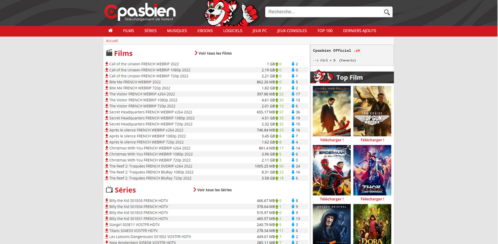Viewport: 498px width, 244px height.
Task: Open Billy the Kid S01E04 FRENCH HDTV link
Action: click(139, 207)
